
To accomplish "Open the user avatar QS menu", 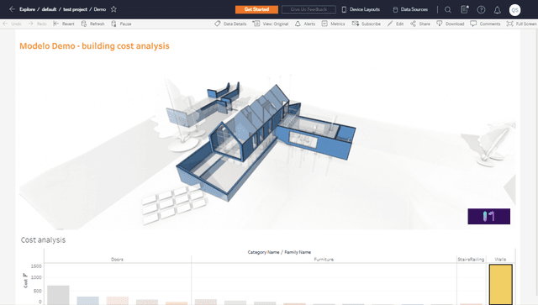I will tap(514, 10).
